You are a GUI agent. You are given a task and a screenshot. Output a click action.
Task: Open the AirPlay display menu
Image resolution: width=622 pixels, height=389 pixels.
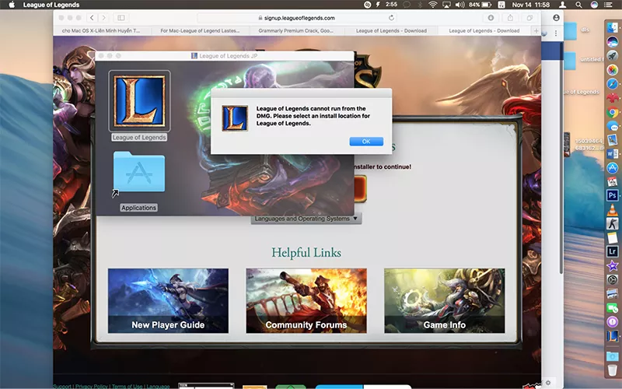coord(446,5)
